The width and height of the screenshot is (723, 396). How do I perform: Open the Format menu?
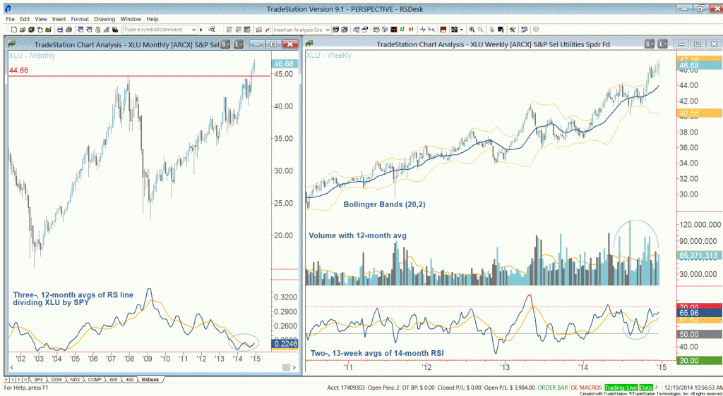point(80,19)
